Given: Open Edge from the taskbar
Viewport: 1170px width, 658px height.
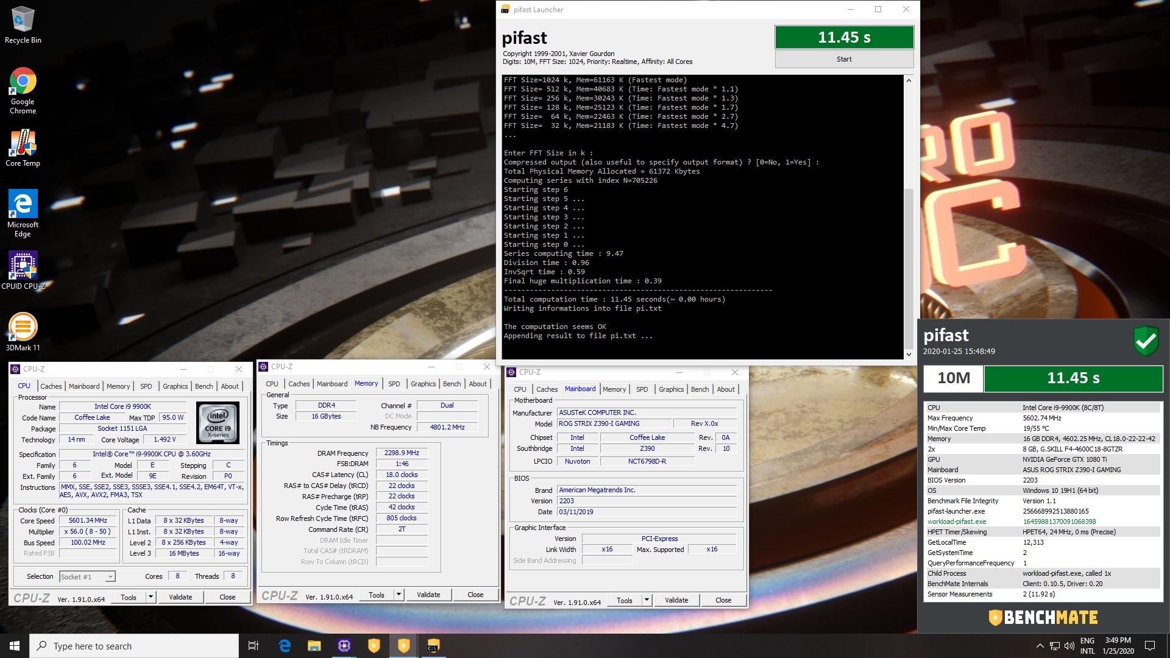Looking at the screenshot, I should (285, 646).
